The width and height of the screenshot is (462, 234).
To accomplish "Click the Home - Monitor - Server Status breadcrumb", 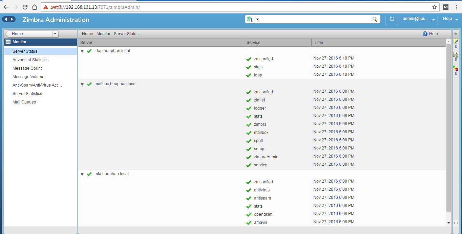I will (x=110, y=34).
